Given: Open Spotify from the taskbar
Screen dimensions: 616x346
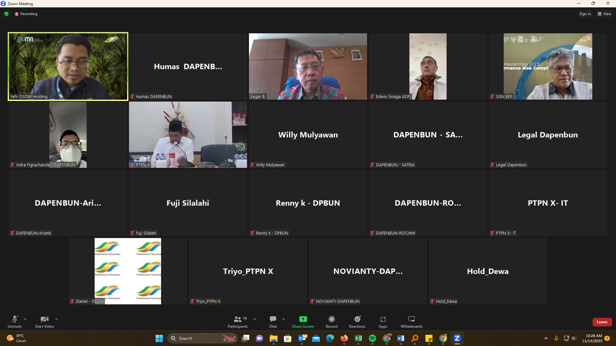Looking at the screenshot, I should (372, 338).
